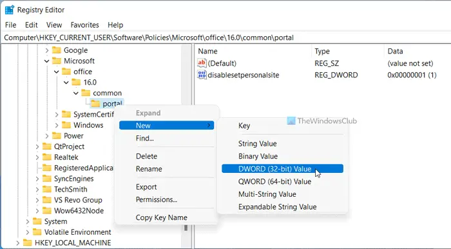This screenshot has height=249, width=451.
Task: Collapse the 16.0 key
Action: 66,83
